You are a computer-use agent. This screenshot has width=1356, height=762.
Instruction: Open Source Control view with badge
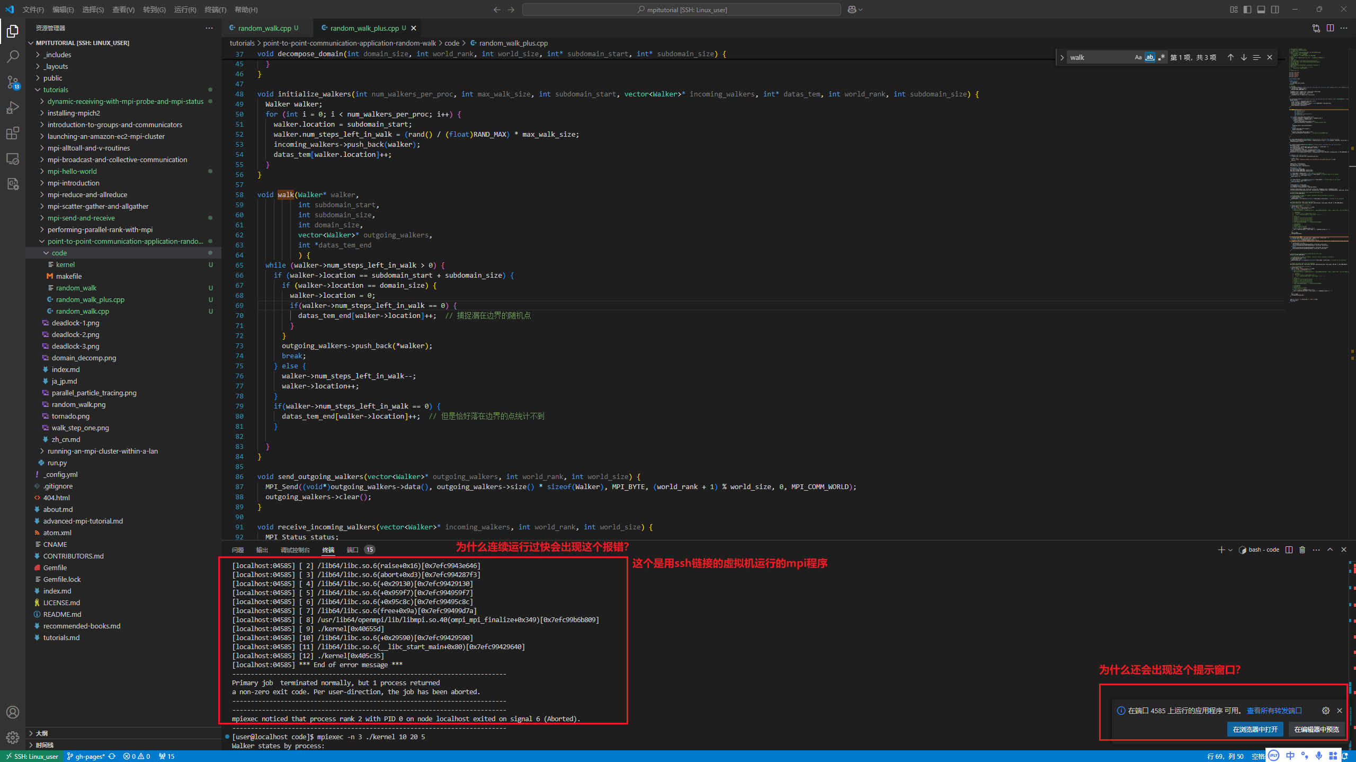click(x=13, y=82)
